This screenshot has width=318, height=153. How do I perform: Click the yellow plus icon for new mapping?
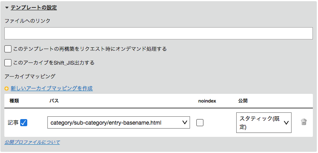(x=6, y=89)
